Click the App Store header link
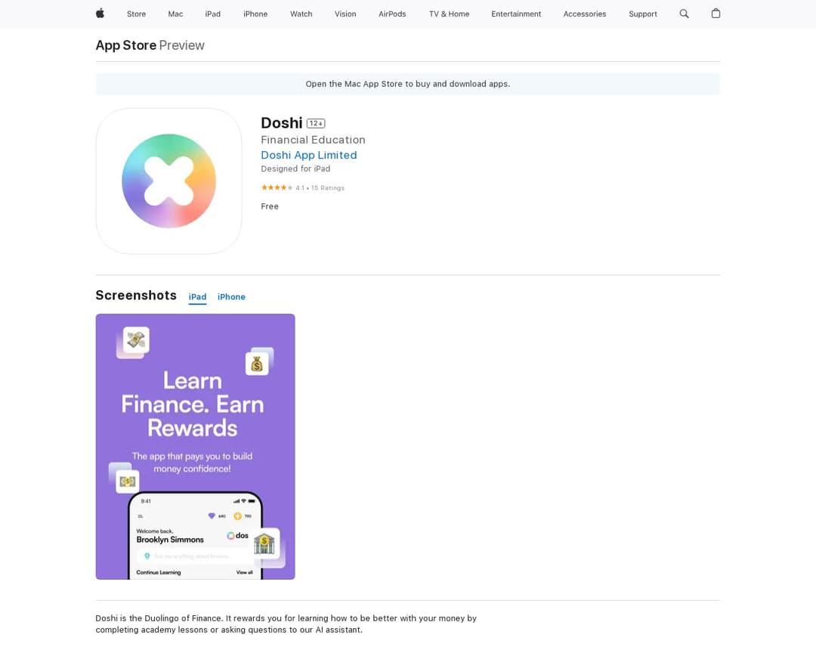 click(x=125, y=45)
